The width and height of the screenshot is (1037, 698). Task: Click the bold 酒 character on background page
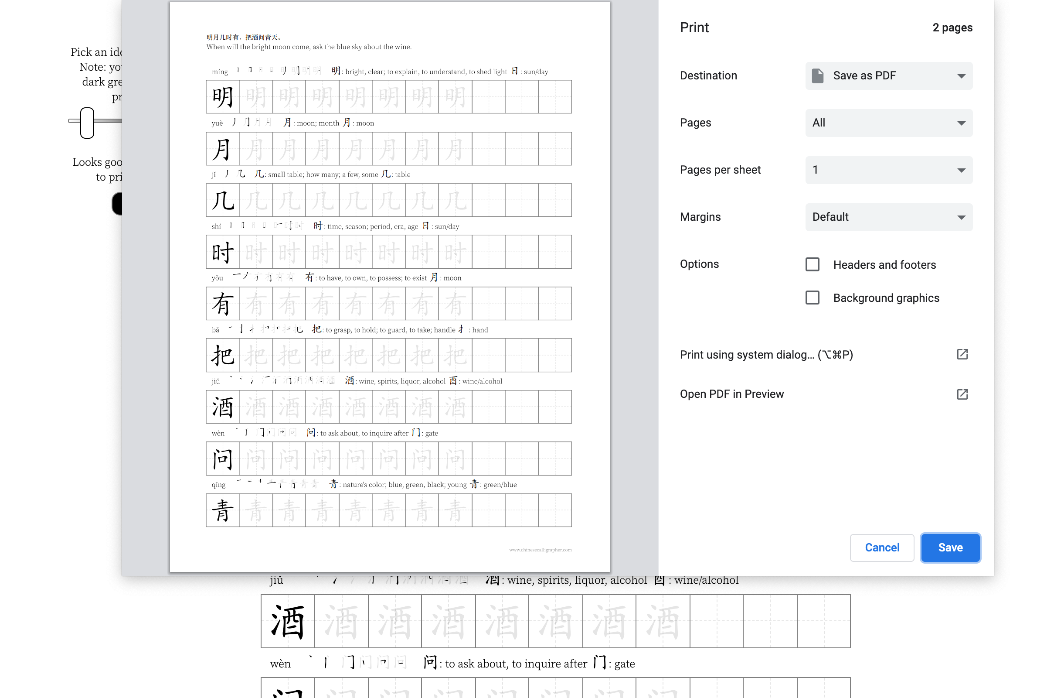coord(287,621)
